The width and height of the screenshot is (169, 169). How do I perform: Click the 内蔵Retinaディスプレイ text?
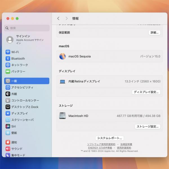click(84, 81)
